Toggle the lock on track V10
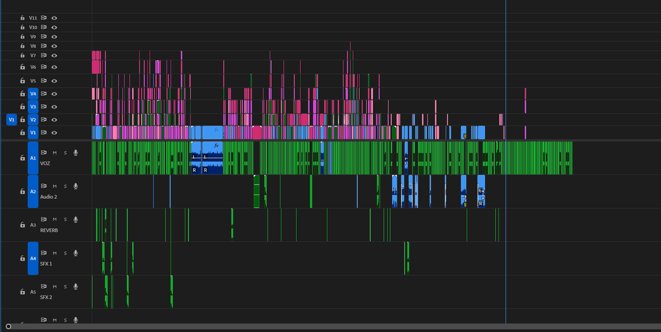The width and height of the screenshot is (661, 332). 23,27
